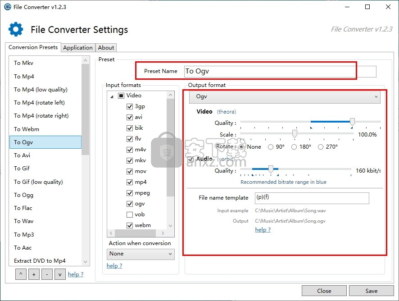Enable the vob input format checkbox
The image size is (399, 301).
tap(130, 214)
